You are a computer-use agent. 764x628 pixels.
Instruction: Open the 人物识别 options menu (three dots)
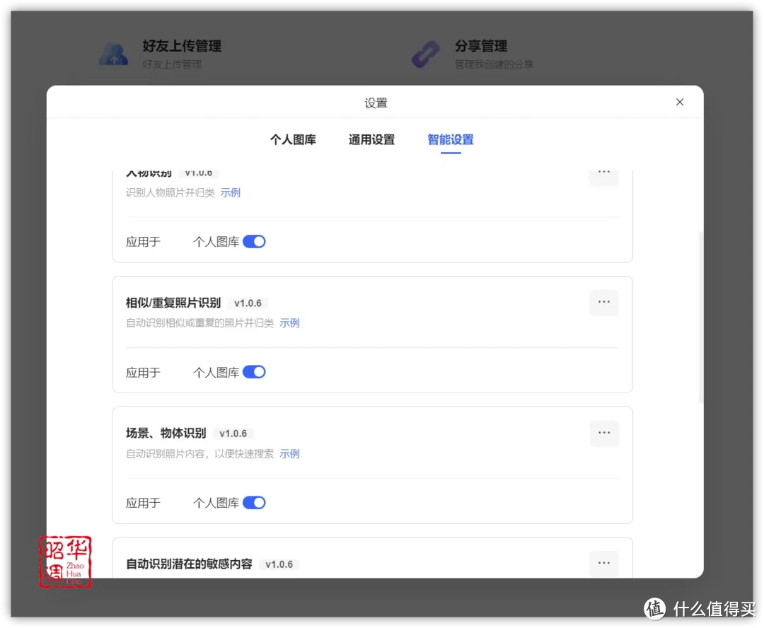click(603, 171)
